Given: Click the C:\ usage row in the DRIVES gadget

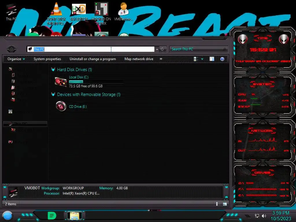Looking at the screenshot, I should (x=263, y=183).
